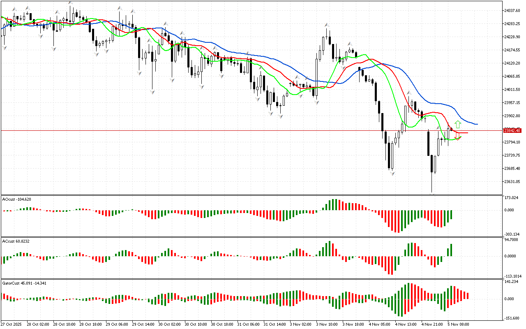Select the up fractal above the 4 Nov 13:00 high
526x329 pixels.
409,93
